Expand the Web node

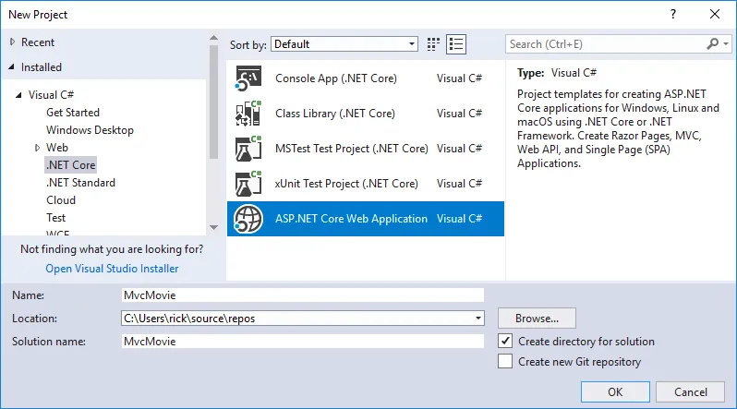coord(37,148)
